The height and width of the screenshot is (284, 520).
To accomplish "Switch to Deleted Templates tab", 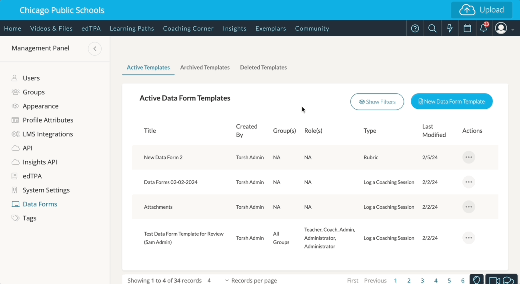I will pyautogui.click(x=263, y=67).
